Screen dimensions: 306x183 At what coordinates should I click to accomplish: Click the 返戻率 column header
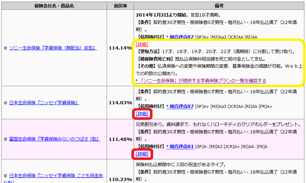coord(120,6)
